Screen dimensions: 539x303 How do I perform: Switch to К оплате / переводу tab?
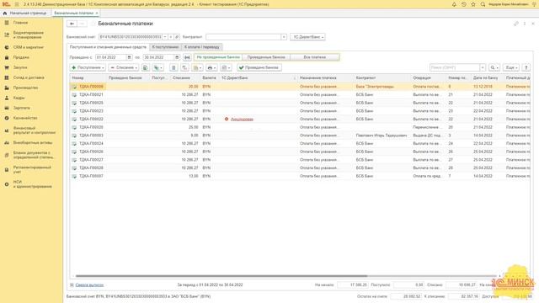[202, 47]
